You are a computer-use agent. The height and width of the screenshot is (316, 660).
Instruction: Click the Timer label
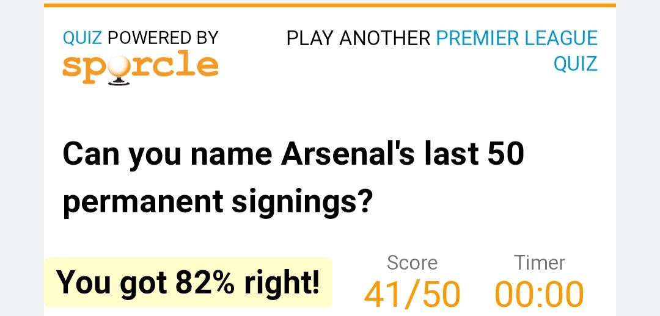coord(539,263)
